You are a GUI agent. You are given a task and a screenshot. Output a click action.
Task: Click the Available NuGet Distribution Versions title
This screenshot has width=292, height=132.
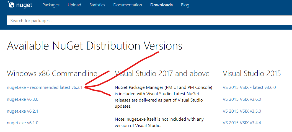tap(94, 46)
